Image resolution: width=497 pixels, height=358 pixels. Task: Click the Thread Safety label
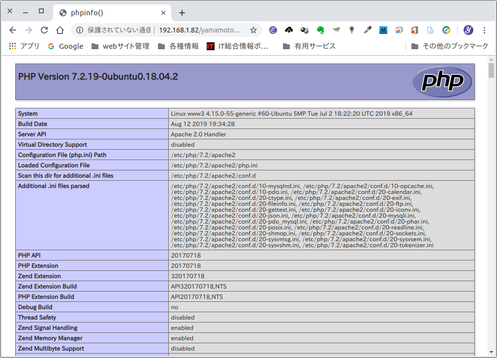click(37, 318)
